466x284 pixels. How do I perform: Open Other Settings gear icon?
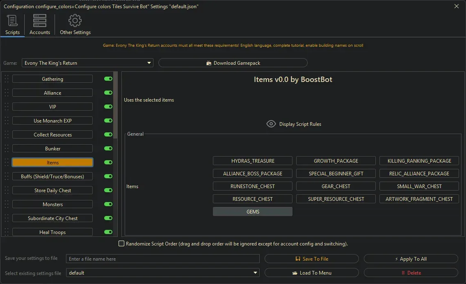[x=75, y=21]
